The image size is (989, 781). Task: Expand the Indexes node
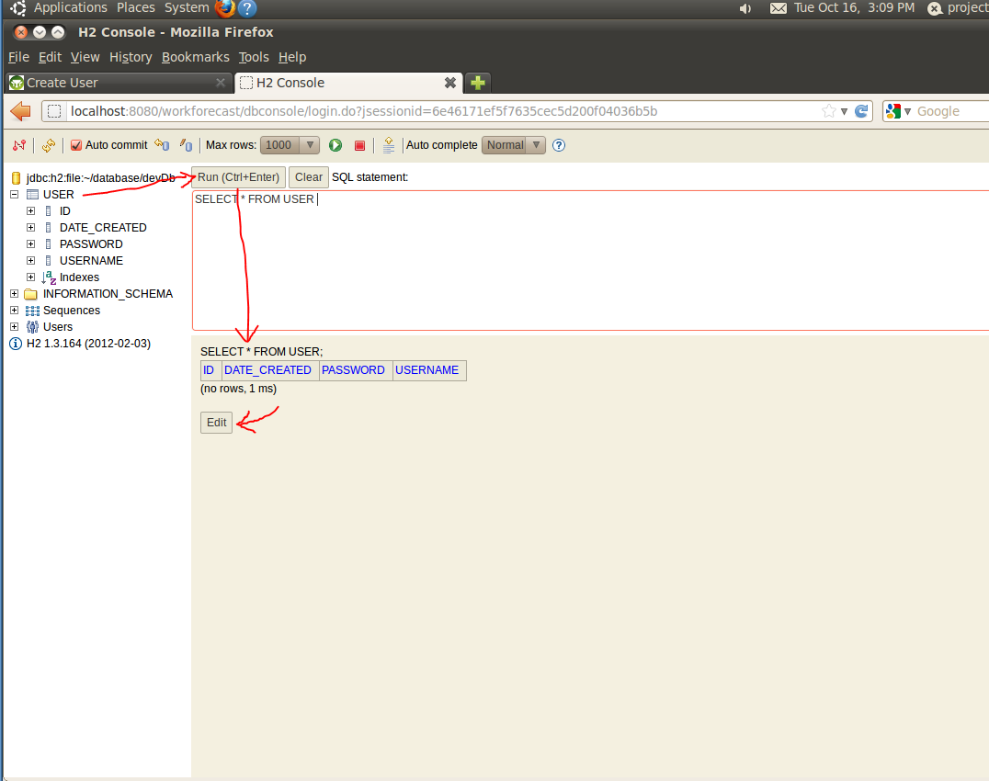click(x=31, y=277)
